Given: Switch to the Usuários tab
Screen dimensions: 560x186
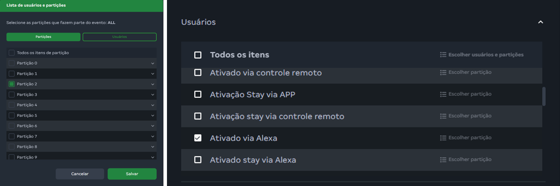Looking at the screenshot, I should (119, 37).
